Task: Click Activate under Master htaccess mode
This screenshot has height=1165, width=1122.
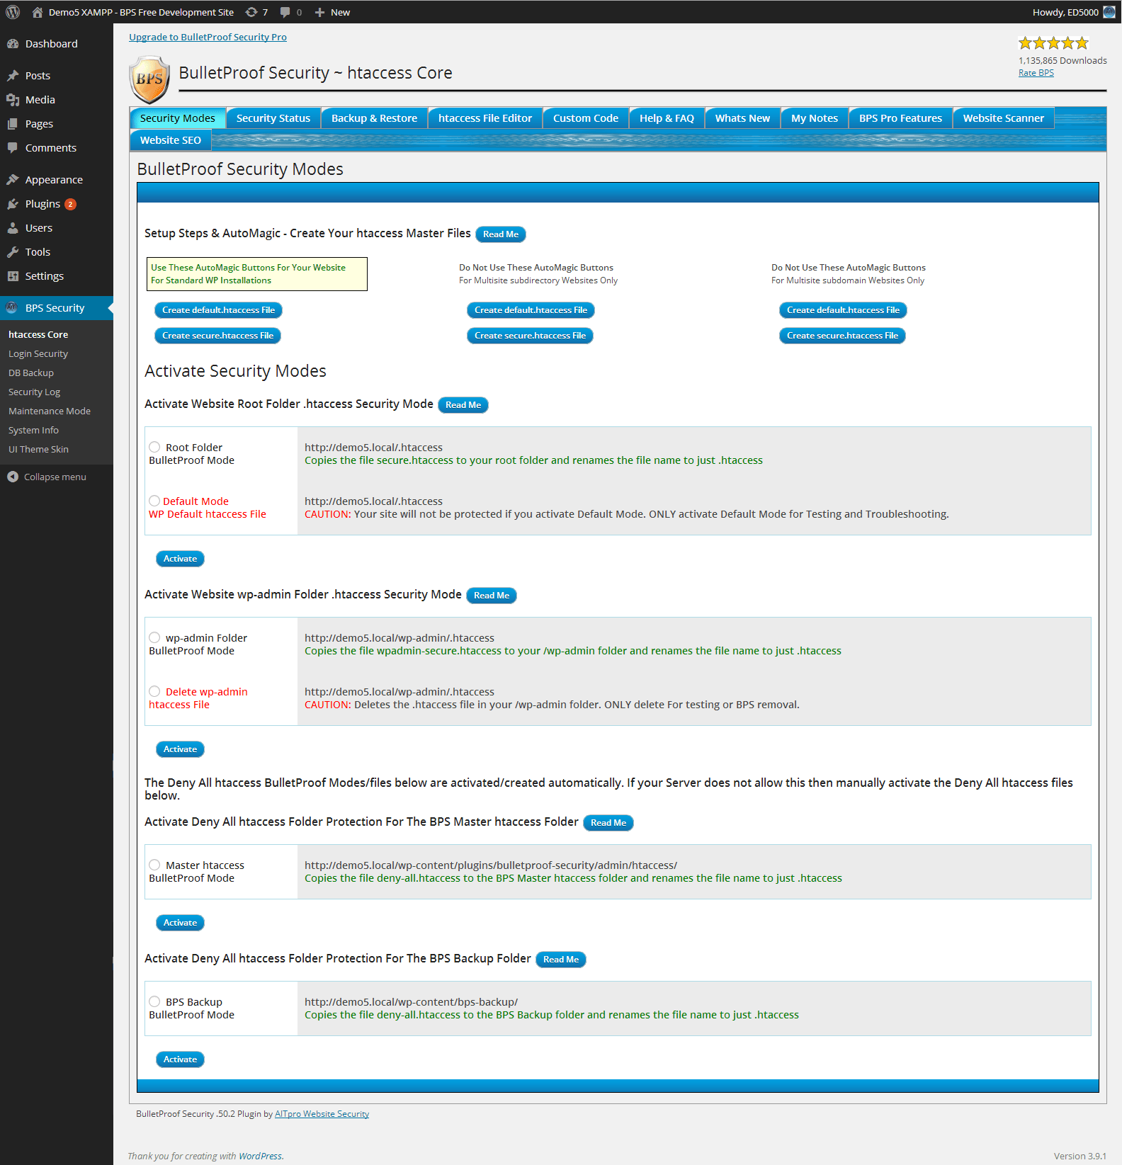Action: [181, 923]
